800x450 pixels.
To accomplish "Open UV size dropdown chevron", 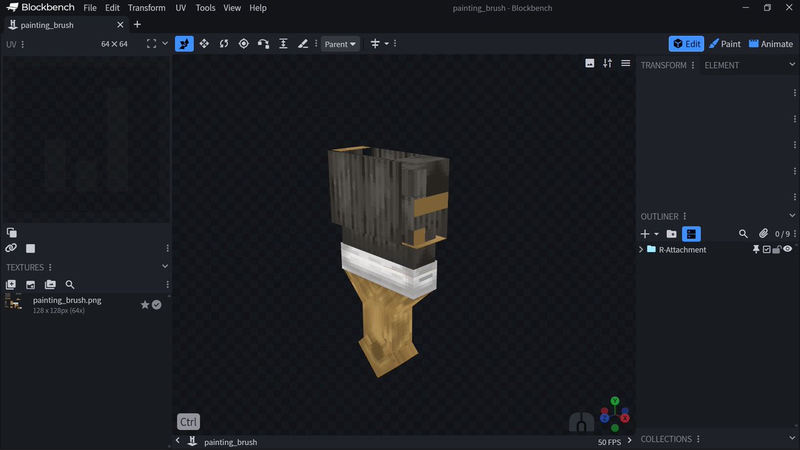I will (165, 43).
